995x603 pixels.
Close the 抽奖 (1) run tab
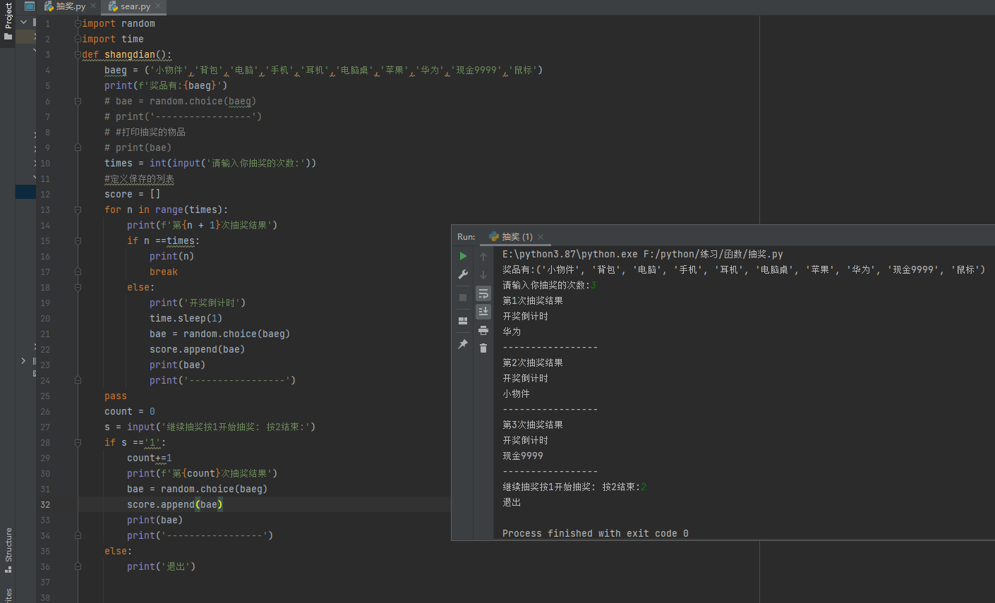541,237
